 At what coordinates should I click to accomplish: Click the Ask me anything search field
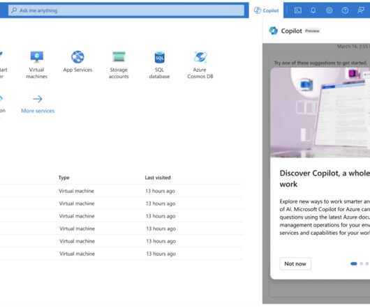click(x=126, y=10)
